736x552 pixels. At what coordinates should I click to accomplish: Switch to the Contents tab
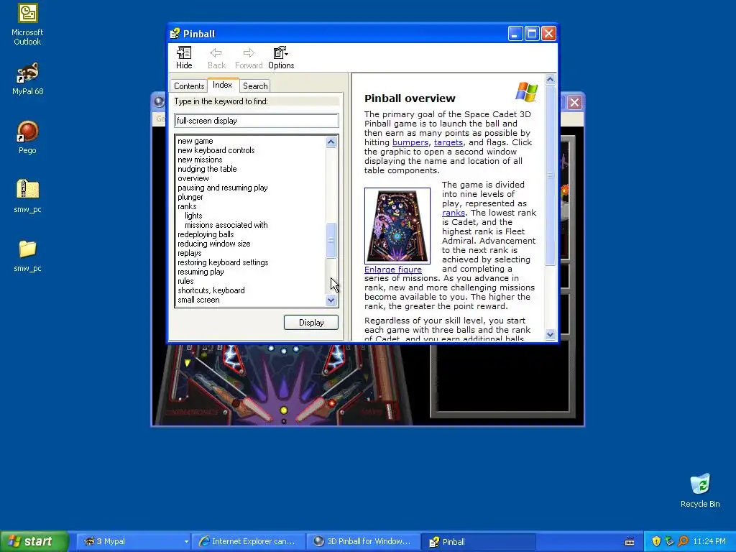(x=189, y=86)
